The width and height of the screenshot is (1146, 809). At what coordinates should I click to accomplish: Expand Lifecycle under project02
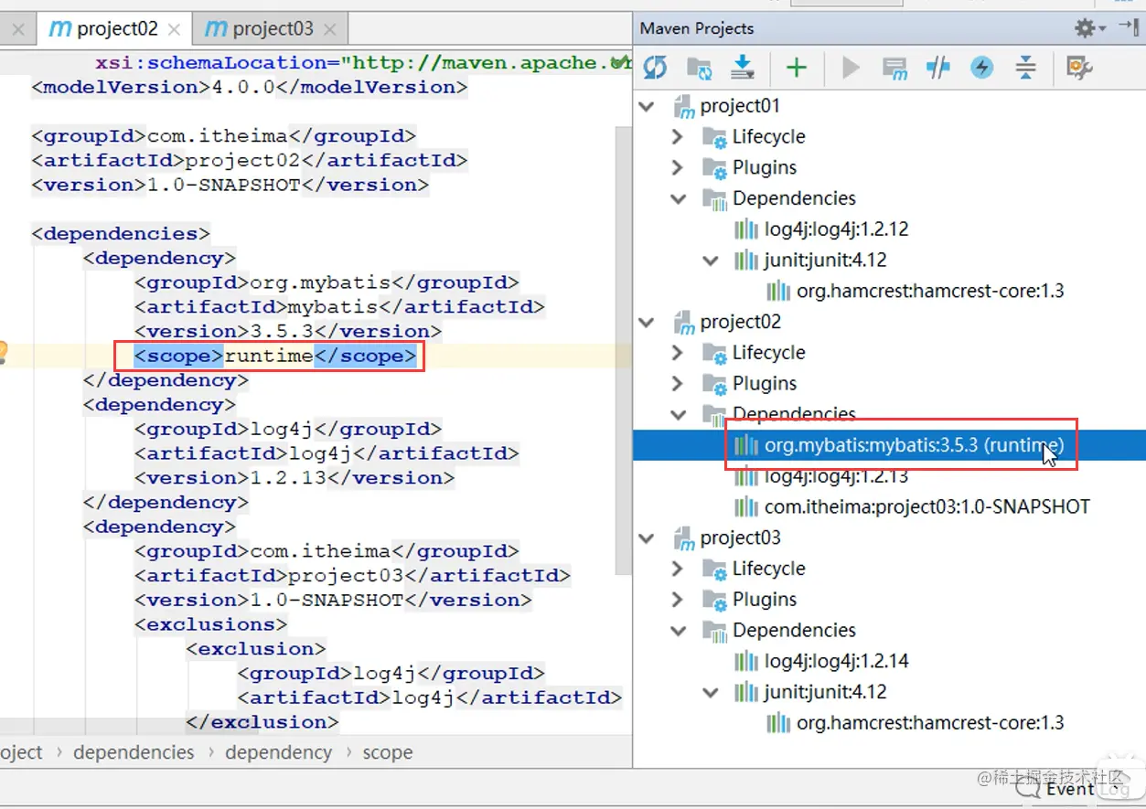(678, 353)
